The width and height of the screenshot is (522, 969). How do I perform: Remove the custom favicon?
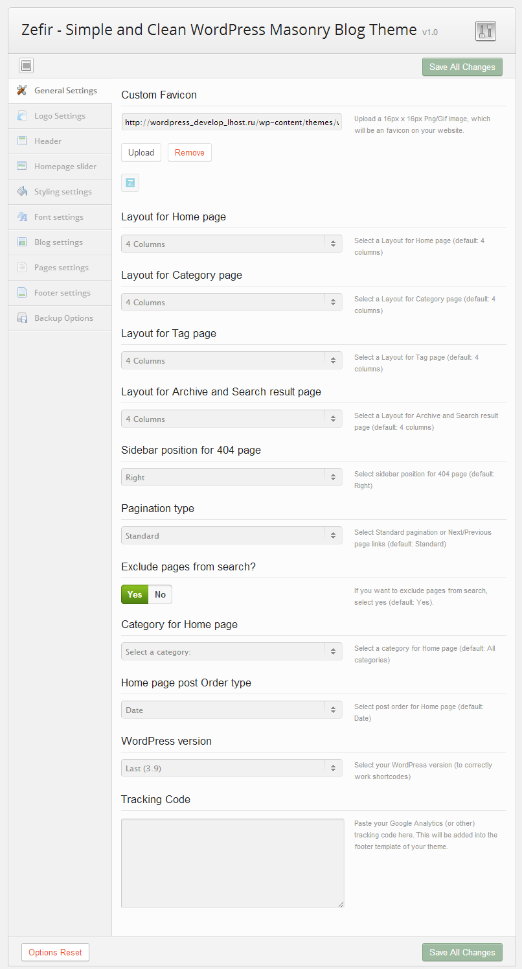(x=189, y=152)
